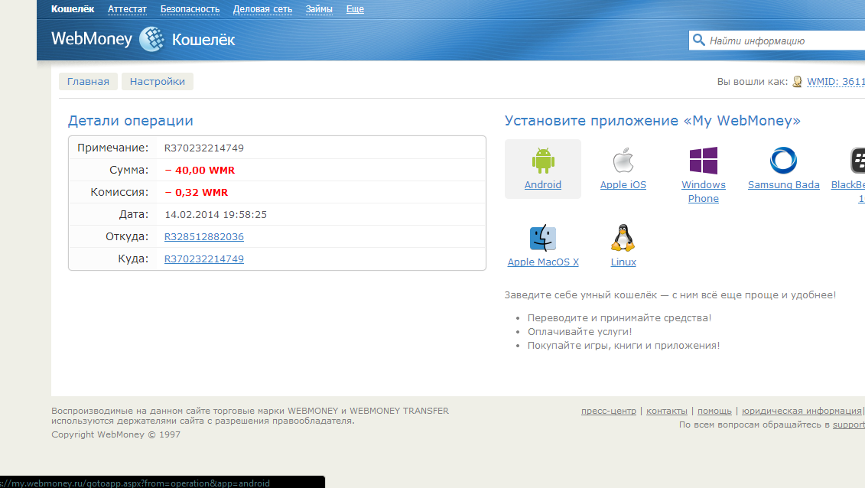
Task: Click the Apple iOS logo icon
Action: pos(623,161)
